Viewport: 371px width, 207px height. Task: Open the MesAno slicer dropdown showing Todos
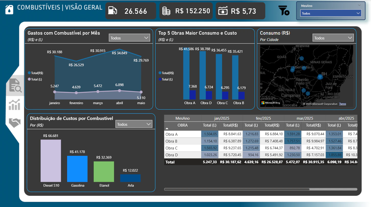click(331, 13)
